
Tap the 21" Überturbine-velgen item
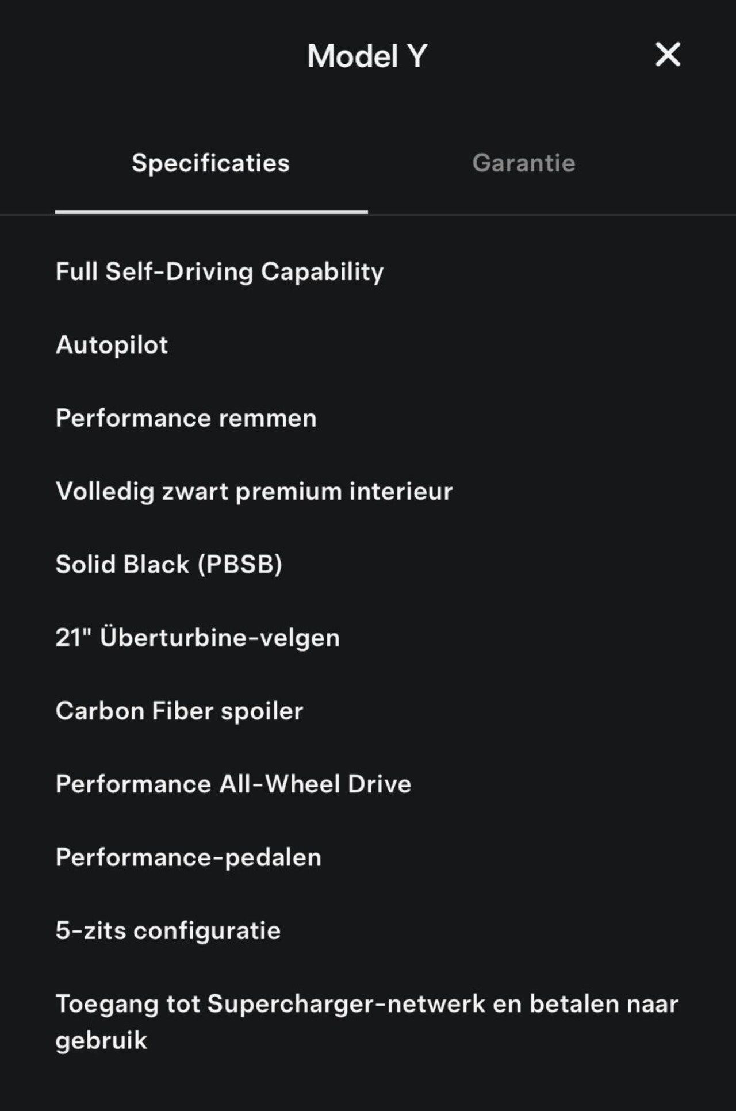pyautogui.click(x=197, y=637)
